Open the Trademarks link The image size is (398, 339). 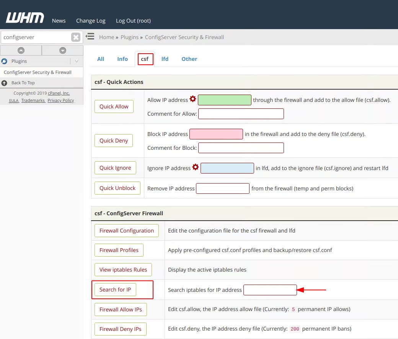click(x=33, y=100)
